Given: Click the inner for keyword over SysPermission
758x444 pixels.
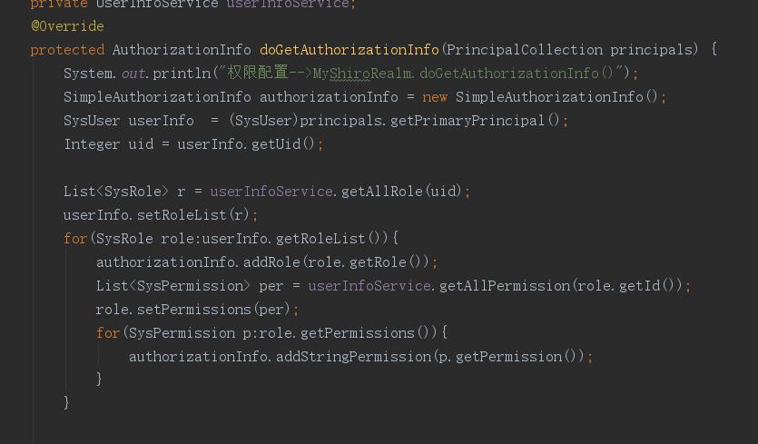Looking at the screenshot, I should pyautogui.click(x=107, y=332).
